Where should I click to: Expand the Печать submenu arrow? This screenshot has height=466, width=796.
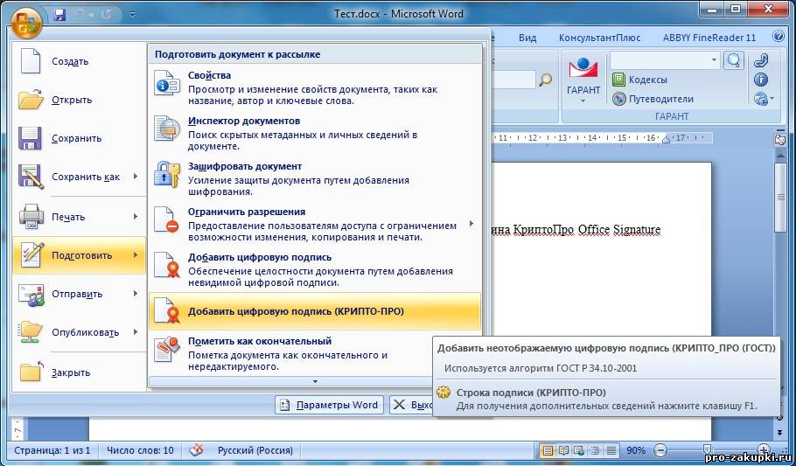click(x=136, y=217)
